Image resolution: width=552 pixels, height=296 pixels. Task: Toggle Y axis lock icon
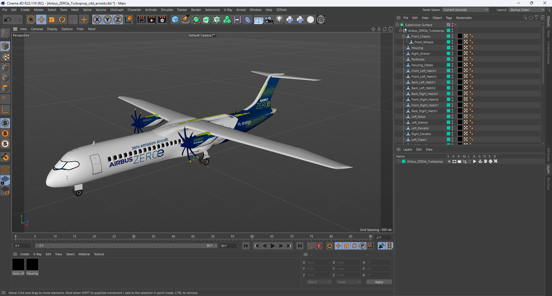click(108, 20)
